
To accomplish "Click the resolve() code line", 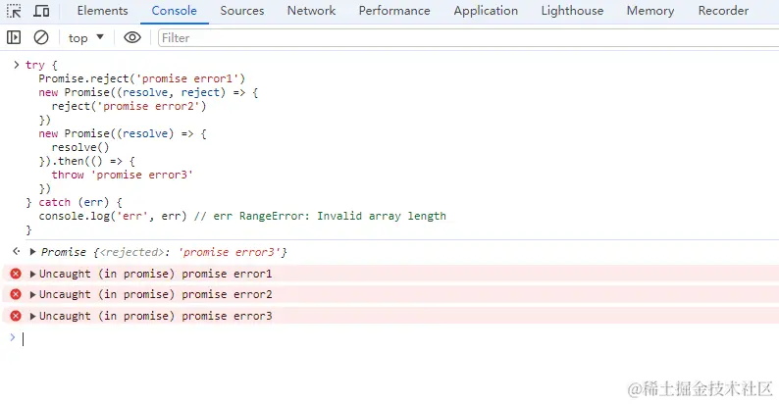I will point(80,147).
